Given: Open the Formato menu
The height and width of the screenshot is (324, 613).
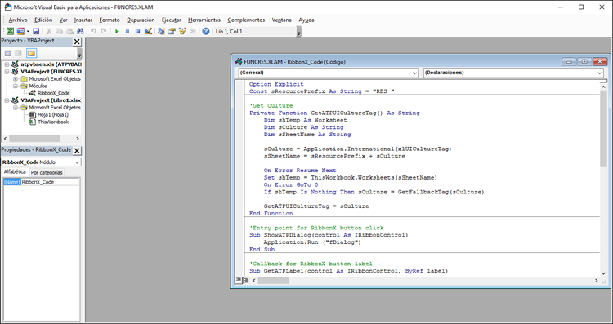Looking at the screenshot, I should [110, 20].
